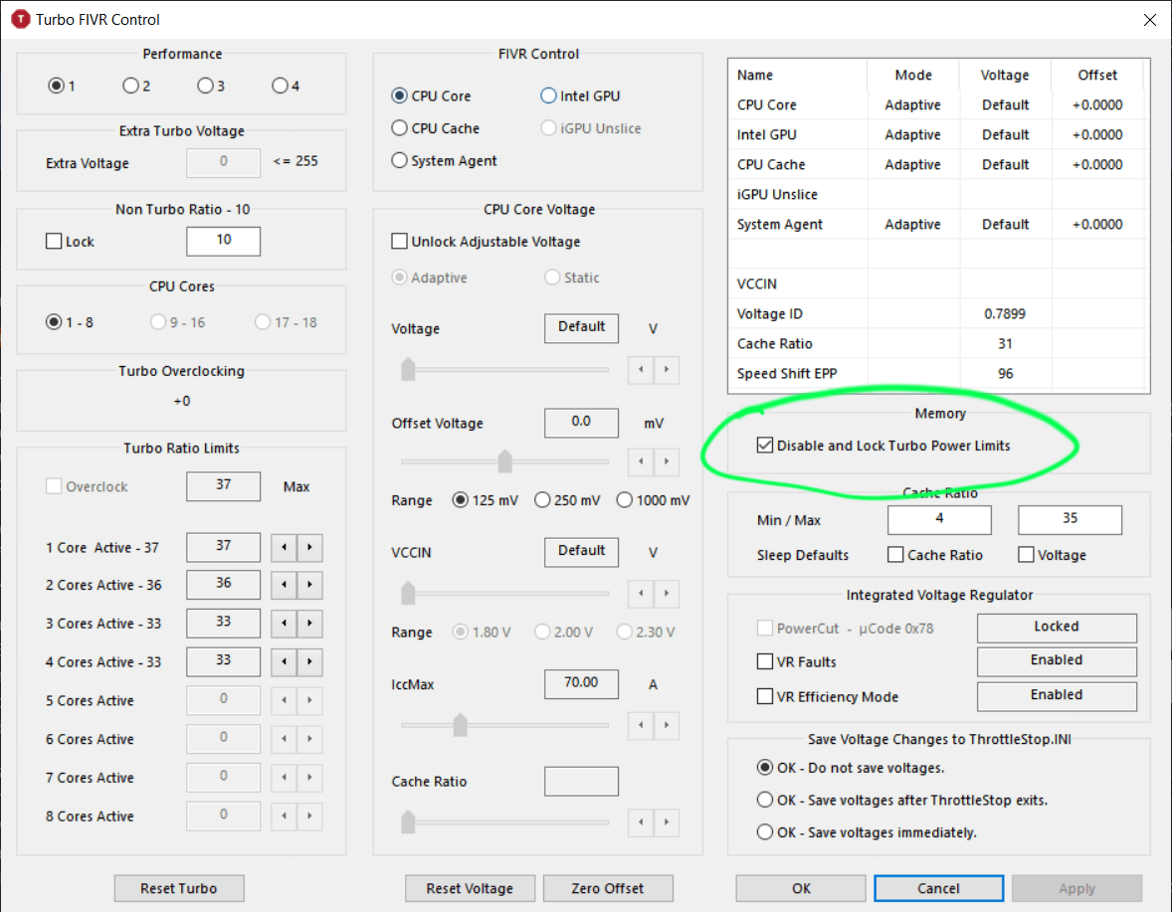The image size is (1172, 912).
Task: Close the Turbo FIVR Control window
Action: click(x=1149, y=20)
